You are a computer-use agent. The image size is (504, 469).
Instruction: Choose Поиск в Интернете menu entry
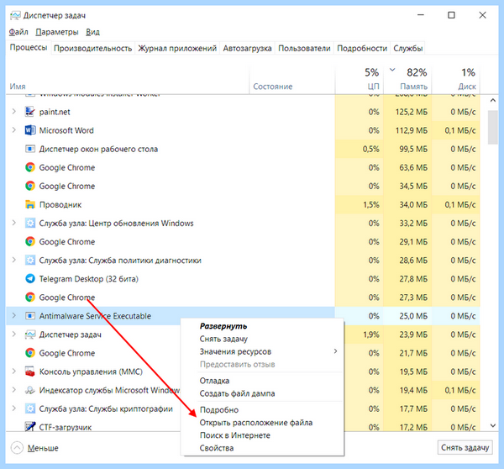pyautogui.click(x=262, y=435)
